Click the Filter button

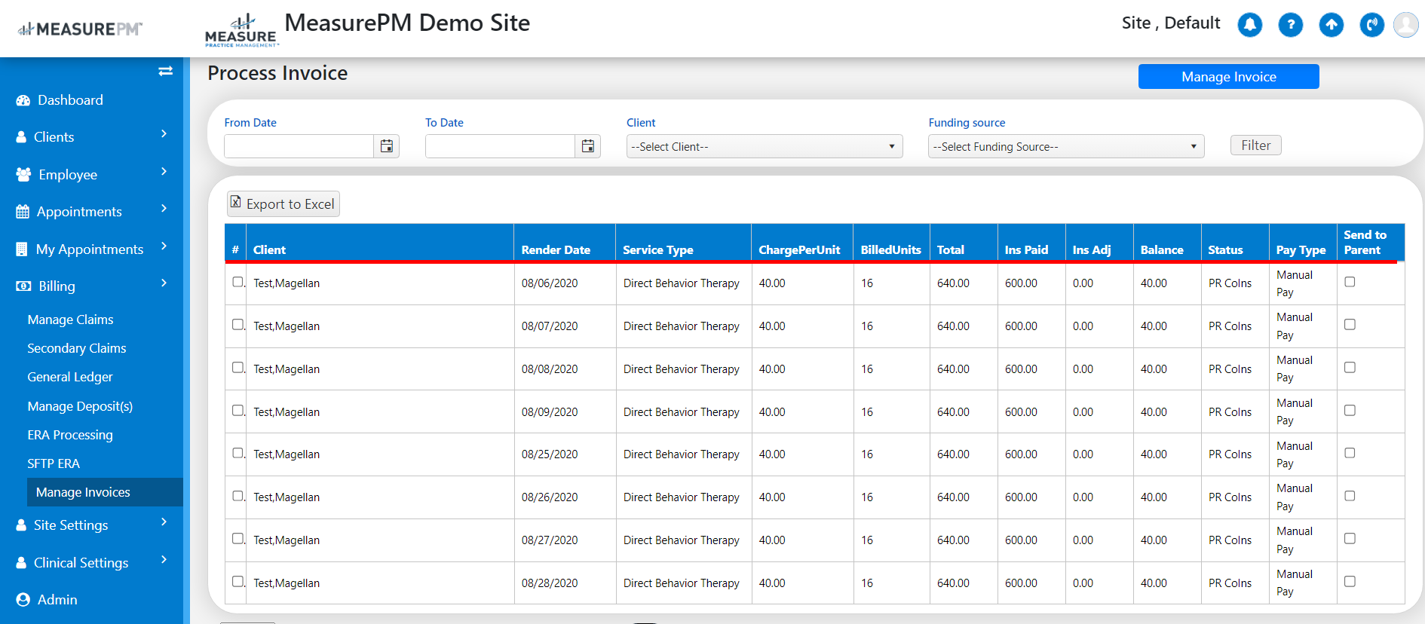[x=1255, y=145]
